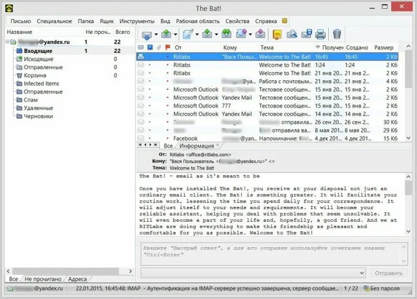Open dropdown arrow next to Reply icon

tap(216, 34)
